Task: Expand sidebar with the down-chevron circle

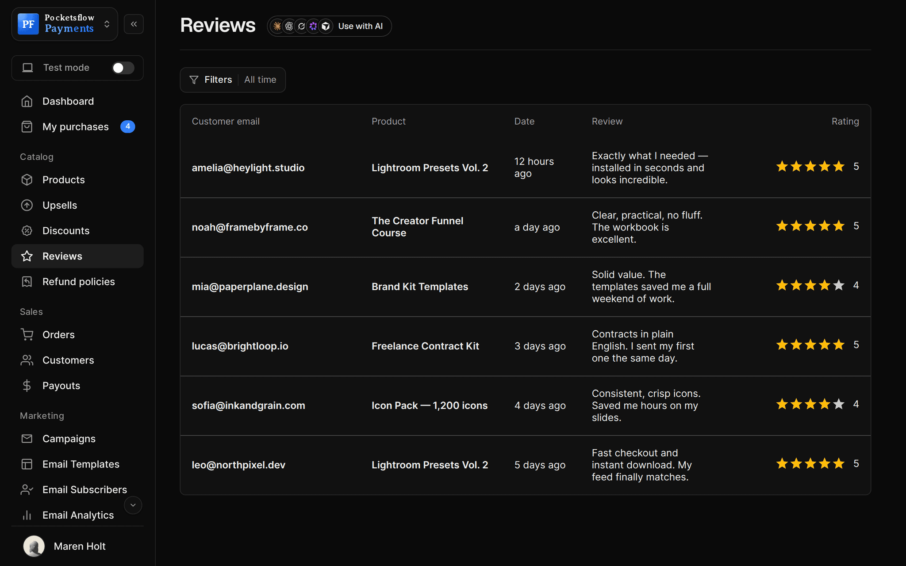Action: coord(133,505)
